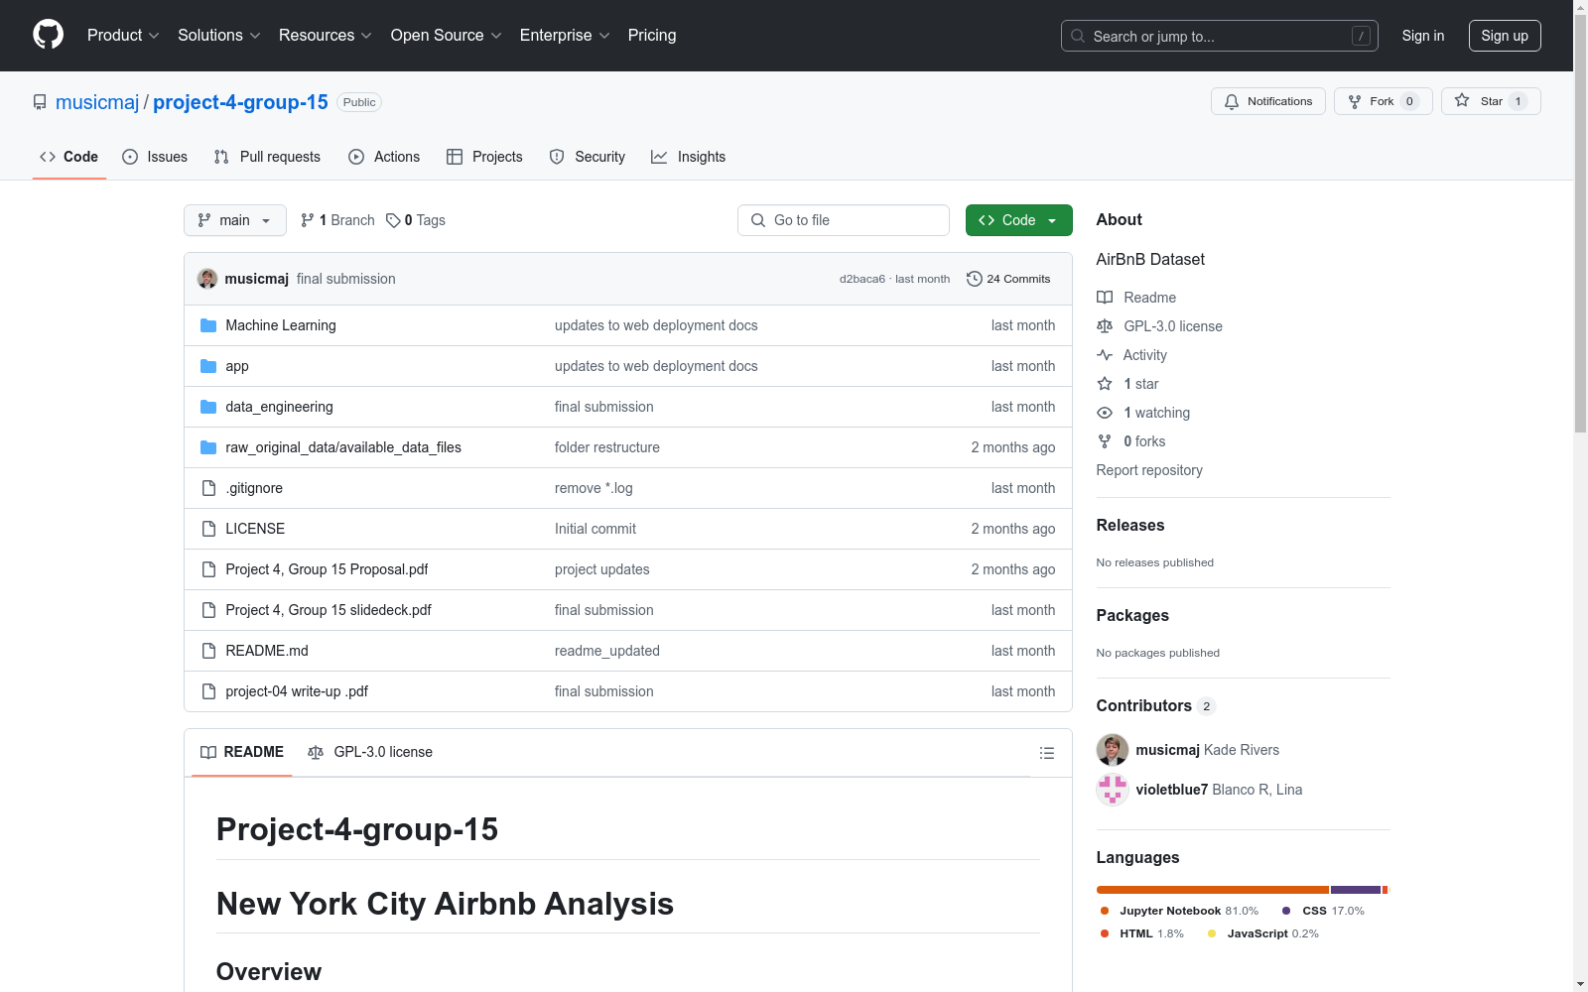Click the musicmaj contributor avatar
1588x992 pixels.
[1113, 750]
